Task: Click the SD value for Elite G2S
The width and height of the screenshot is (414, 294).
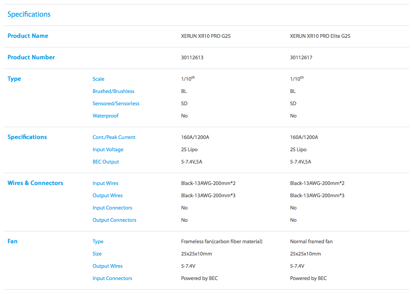Action: click(293, 104)
